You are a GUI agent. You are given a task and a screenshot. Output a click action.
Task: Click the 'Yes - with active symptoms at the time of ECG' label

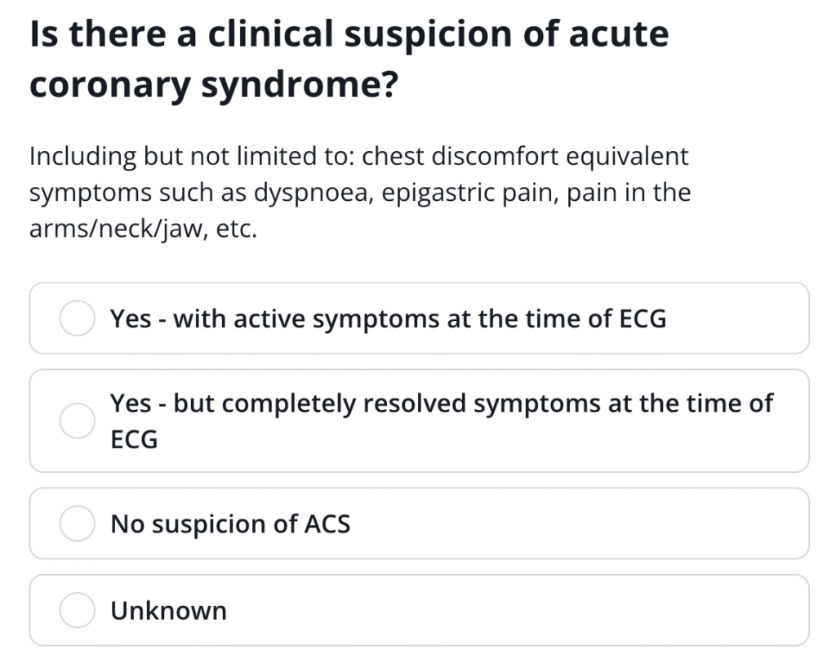(x=388, y=318)
